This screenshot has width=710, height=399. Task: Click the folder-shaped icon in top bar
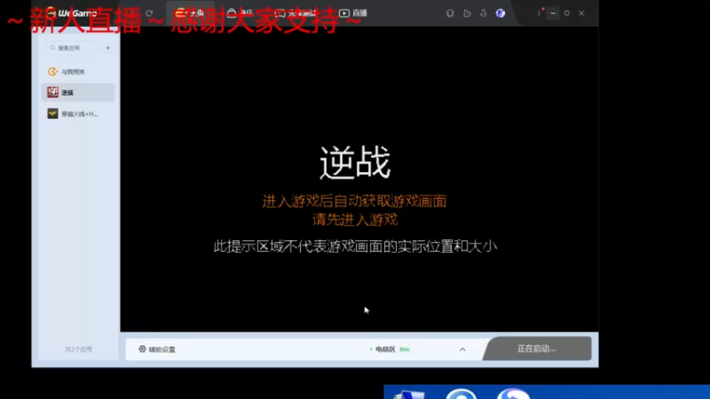467,13
